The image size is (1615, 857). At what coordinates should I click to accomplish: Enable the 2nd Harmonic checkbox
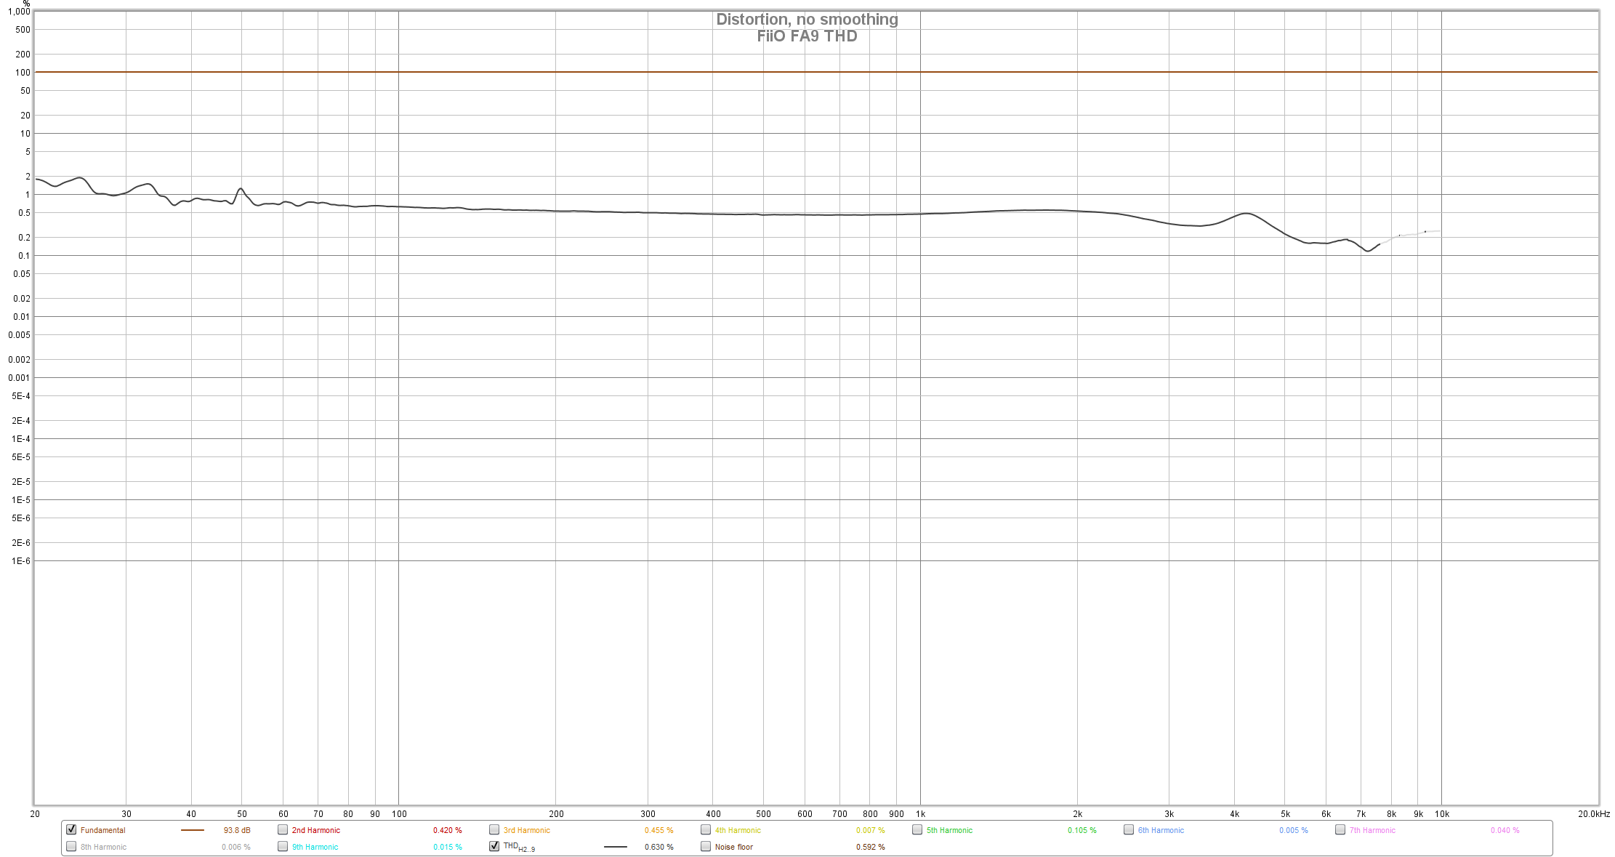pyautogui.click(x=283, y=829)
